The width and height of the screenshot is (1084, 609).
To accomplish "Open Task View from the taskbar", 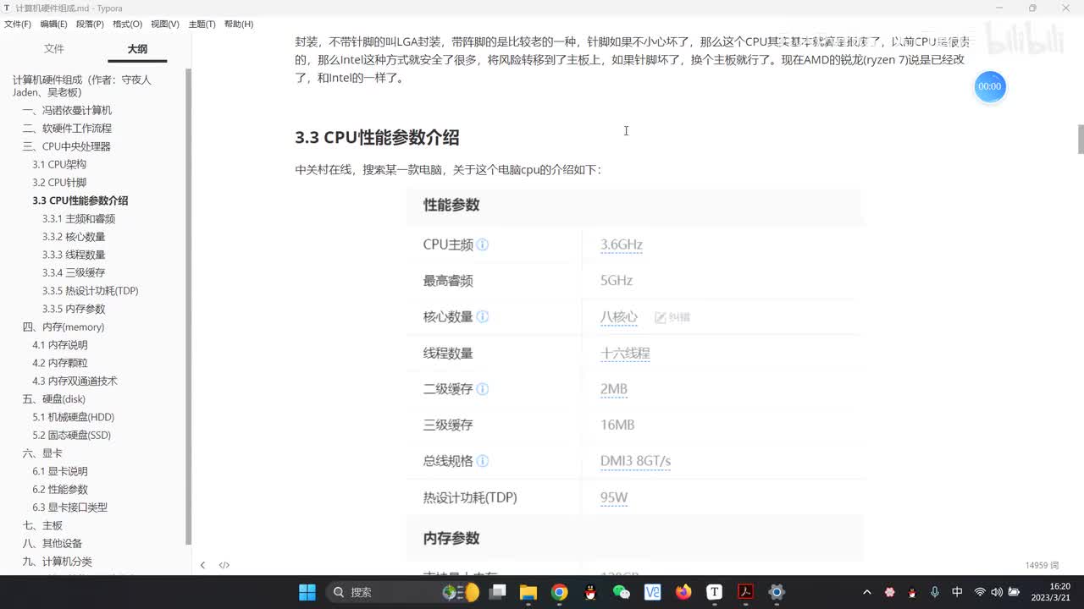I will [497, 592].
